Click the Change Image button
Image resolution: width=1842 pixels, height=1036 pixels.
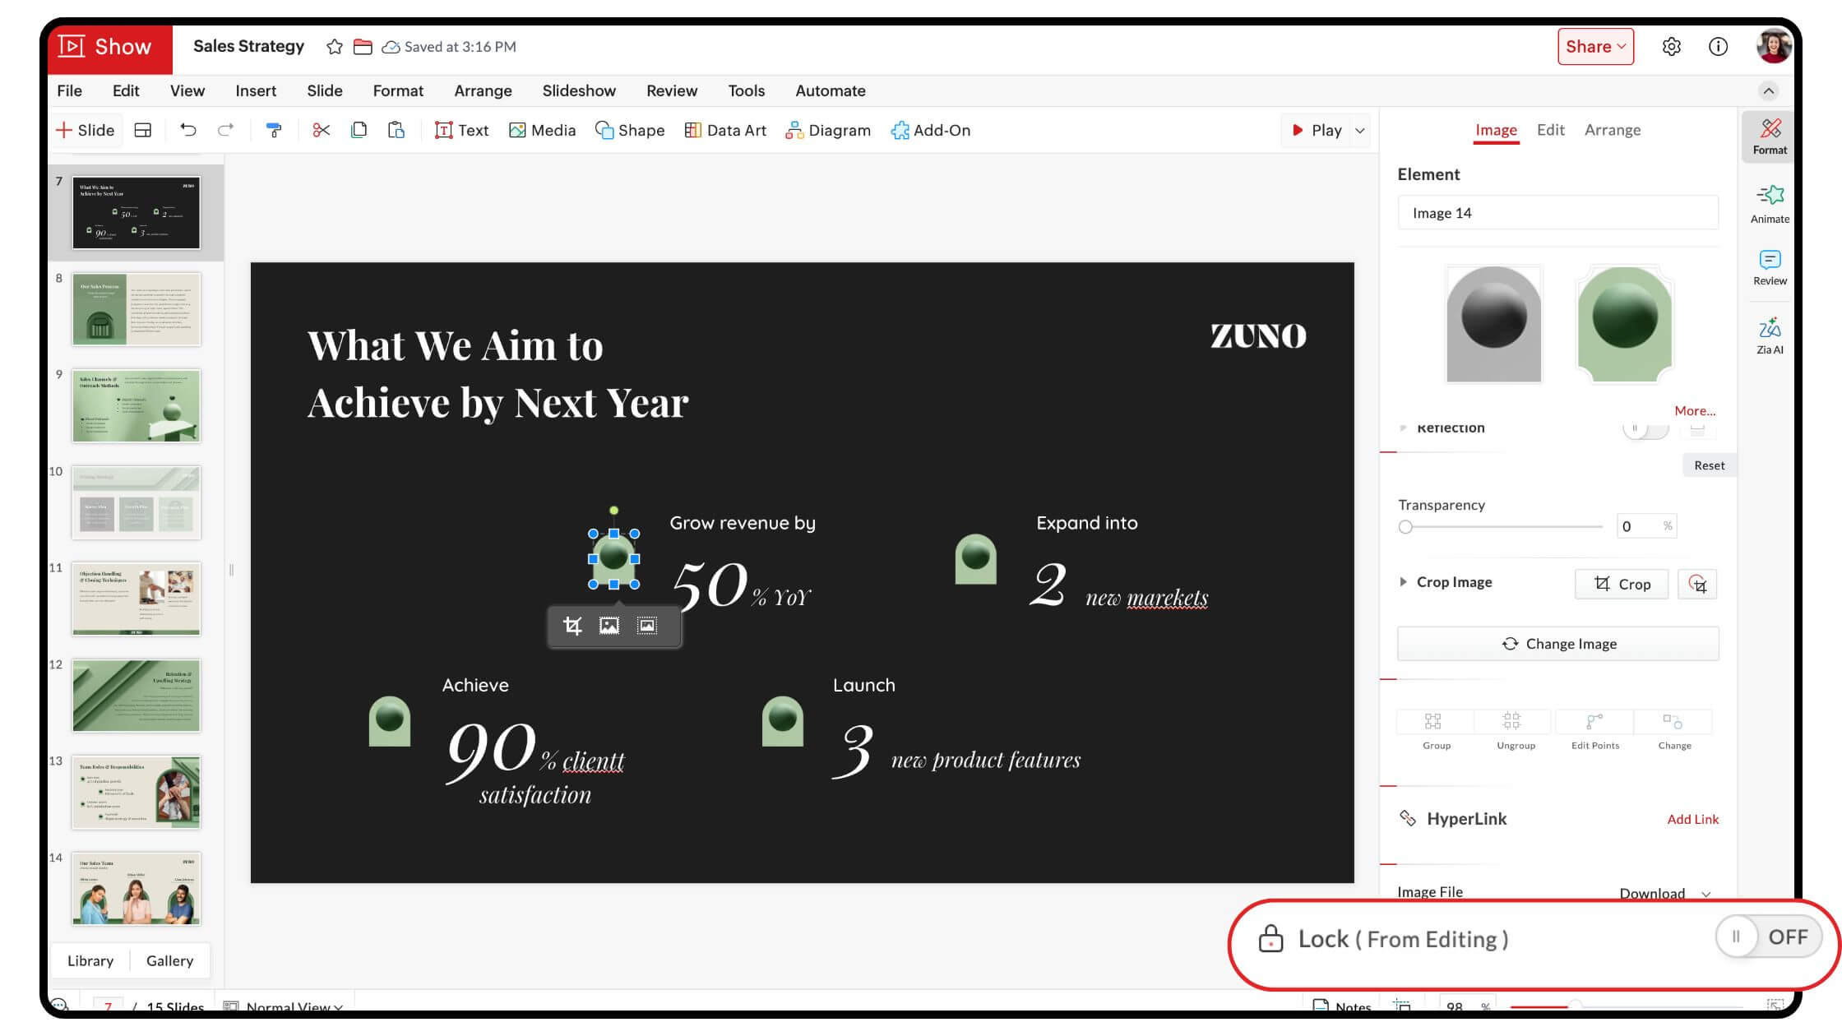coord(1557,644)
